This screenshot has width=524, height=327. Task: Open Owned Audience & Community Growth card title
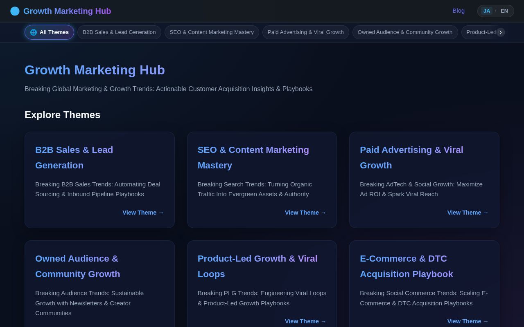78,267
